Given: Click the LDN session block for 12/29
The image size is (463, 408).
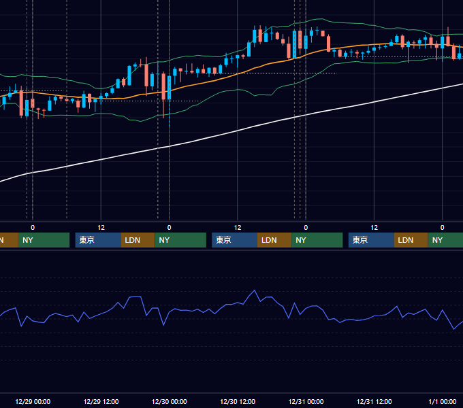Looking at the screenshot, I should 138,240.
